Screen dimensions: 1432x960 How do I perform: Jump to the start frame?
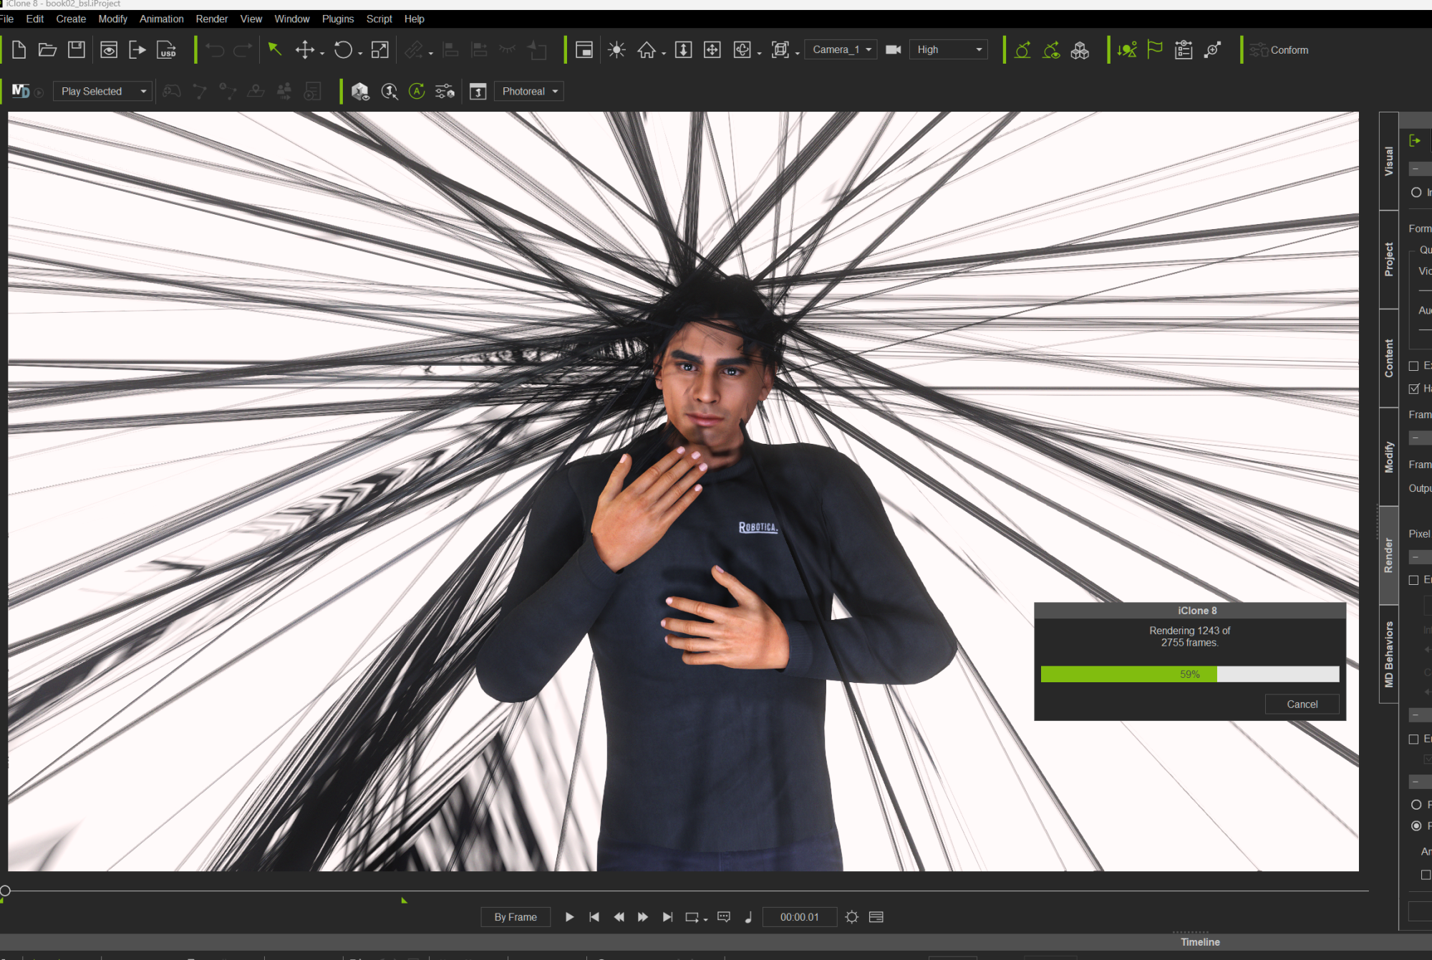tap(594, 917)
